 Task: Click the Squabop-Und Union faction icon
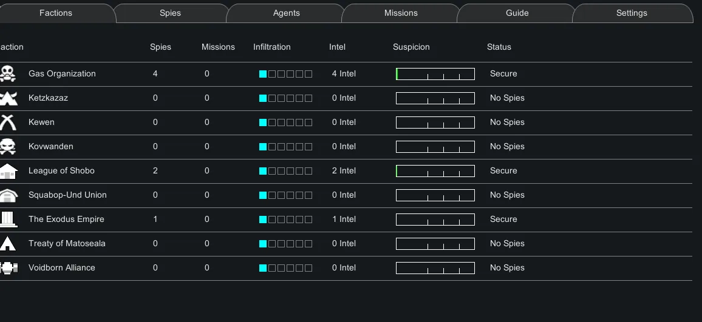point(8,195)
